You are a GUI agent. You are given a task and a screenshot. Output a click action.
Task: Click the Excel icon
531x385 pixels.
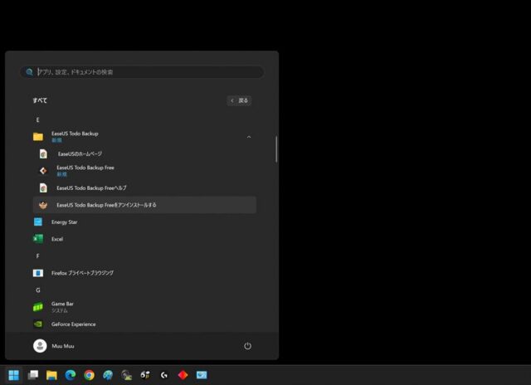point(38,239)
